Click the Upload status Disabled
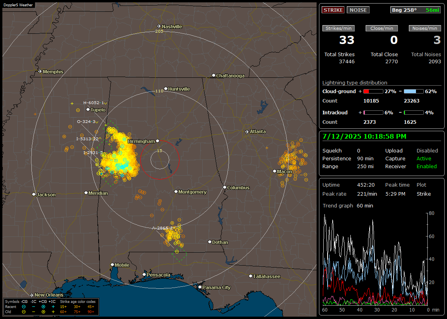 [427, 151]
